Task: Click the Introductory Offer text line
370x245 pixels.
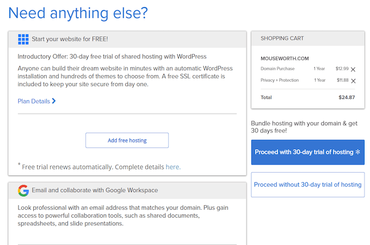Action: point(112,57)
